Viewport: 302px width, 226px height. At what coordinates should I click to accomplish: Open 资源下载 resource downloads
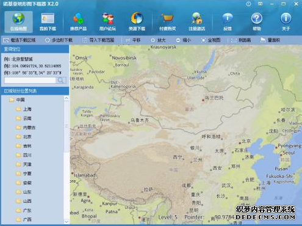pos(137,21)
